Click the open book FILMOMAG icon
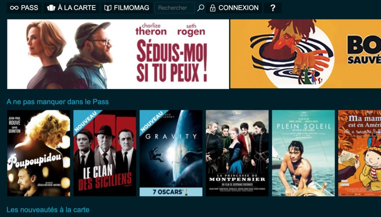This screenshot has height=217, width=381. 108,8
